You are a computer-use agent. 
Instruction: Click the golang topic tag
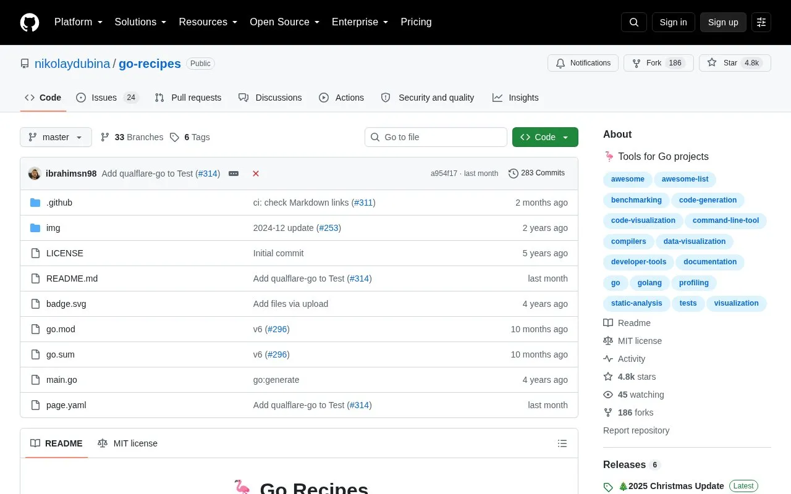pos(649,283)
